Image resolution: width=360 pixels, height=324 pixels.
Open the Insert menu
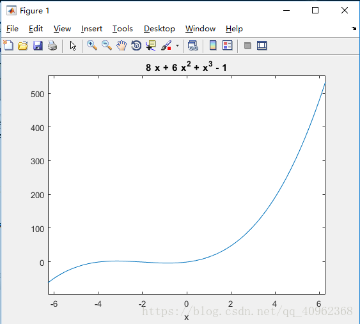click(91, 29)
